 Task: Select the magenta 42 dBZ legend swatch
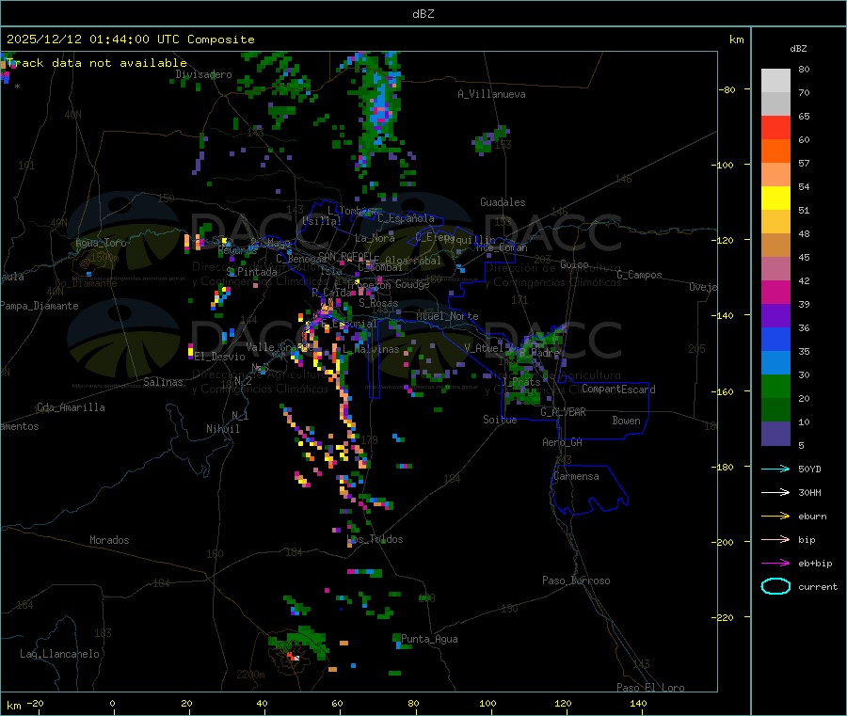775,292
